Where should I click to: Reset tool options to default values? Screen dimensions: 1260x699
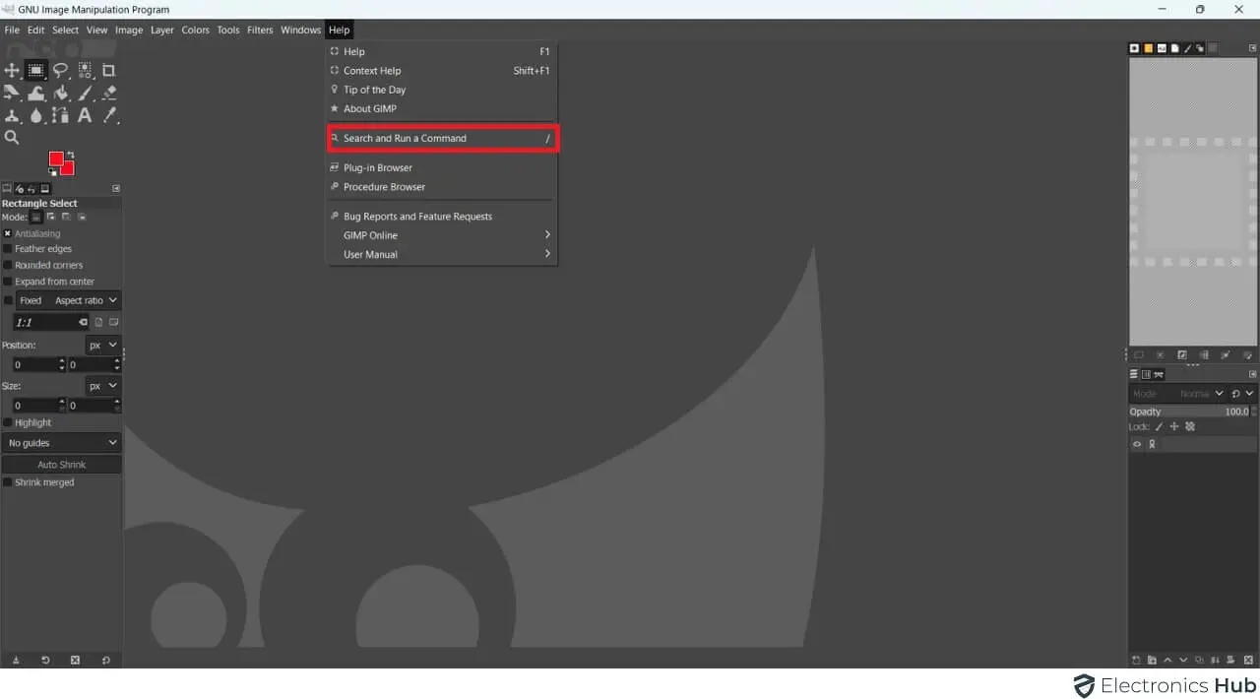tap(105, 660)
